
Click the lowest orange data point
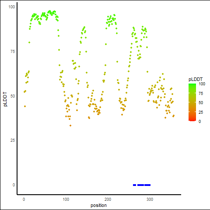point(70,126)
